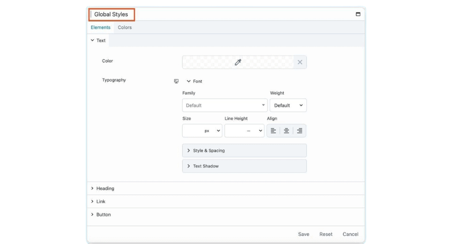Focus the font Size input field

coord(192,131)
